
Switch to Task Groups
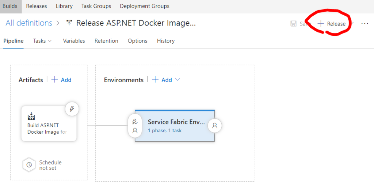pos(96,6)
